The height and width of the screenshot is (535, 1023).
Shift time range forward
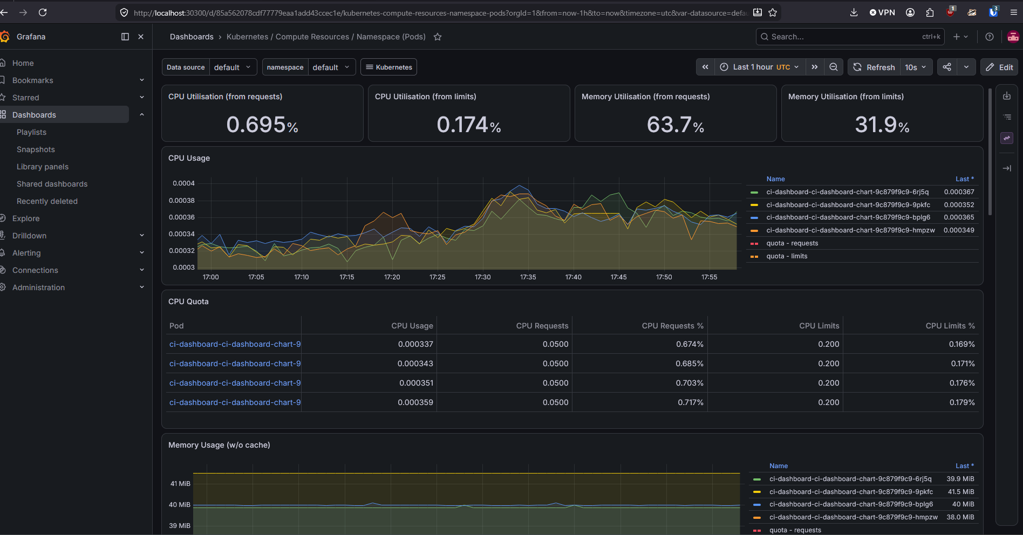coord(815,67)
